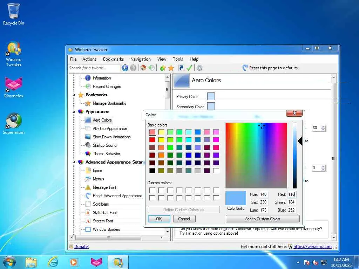
Task: Click the Donate! link
Action: click(81, 247)
